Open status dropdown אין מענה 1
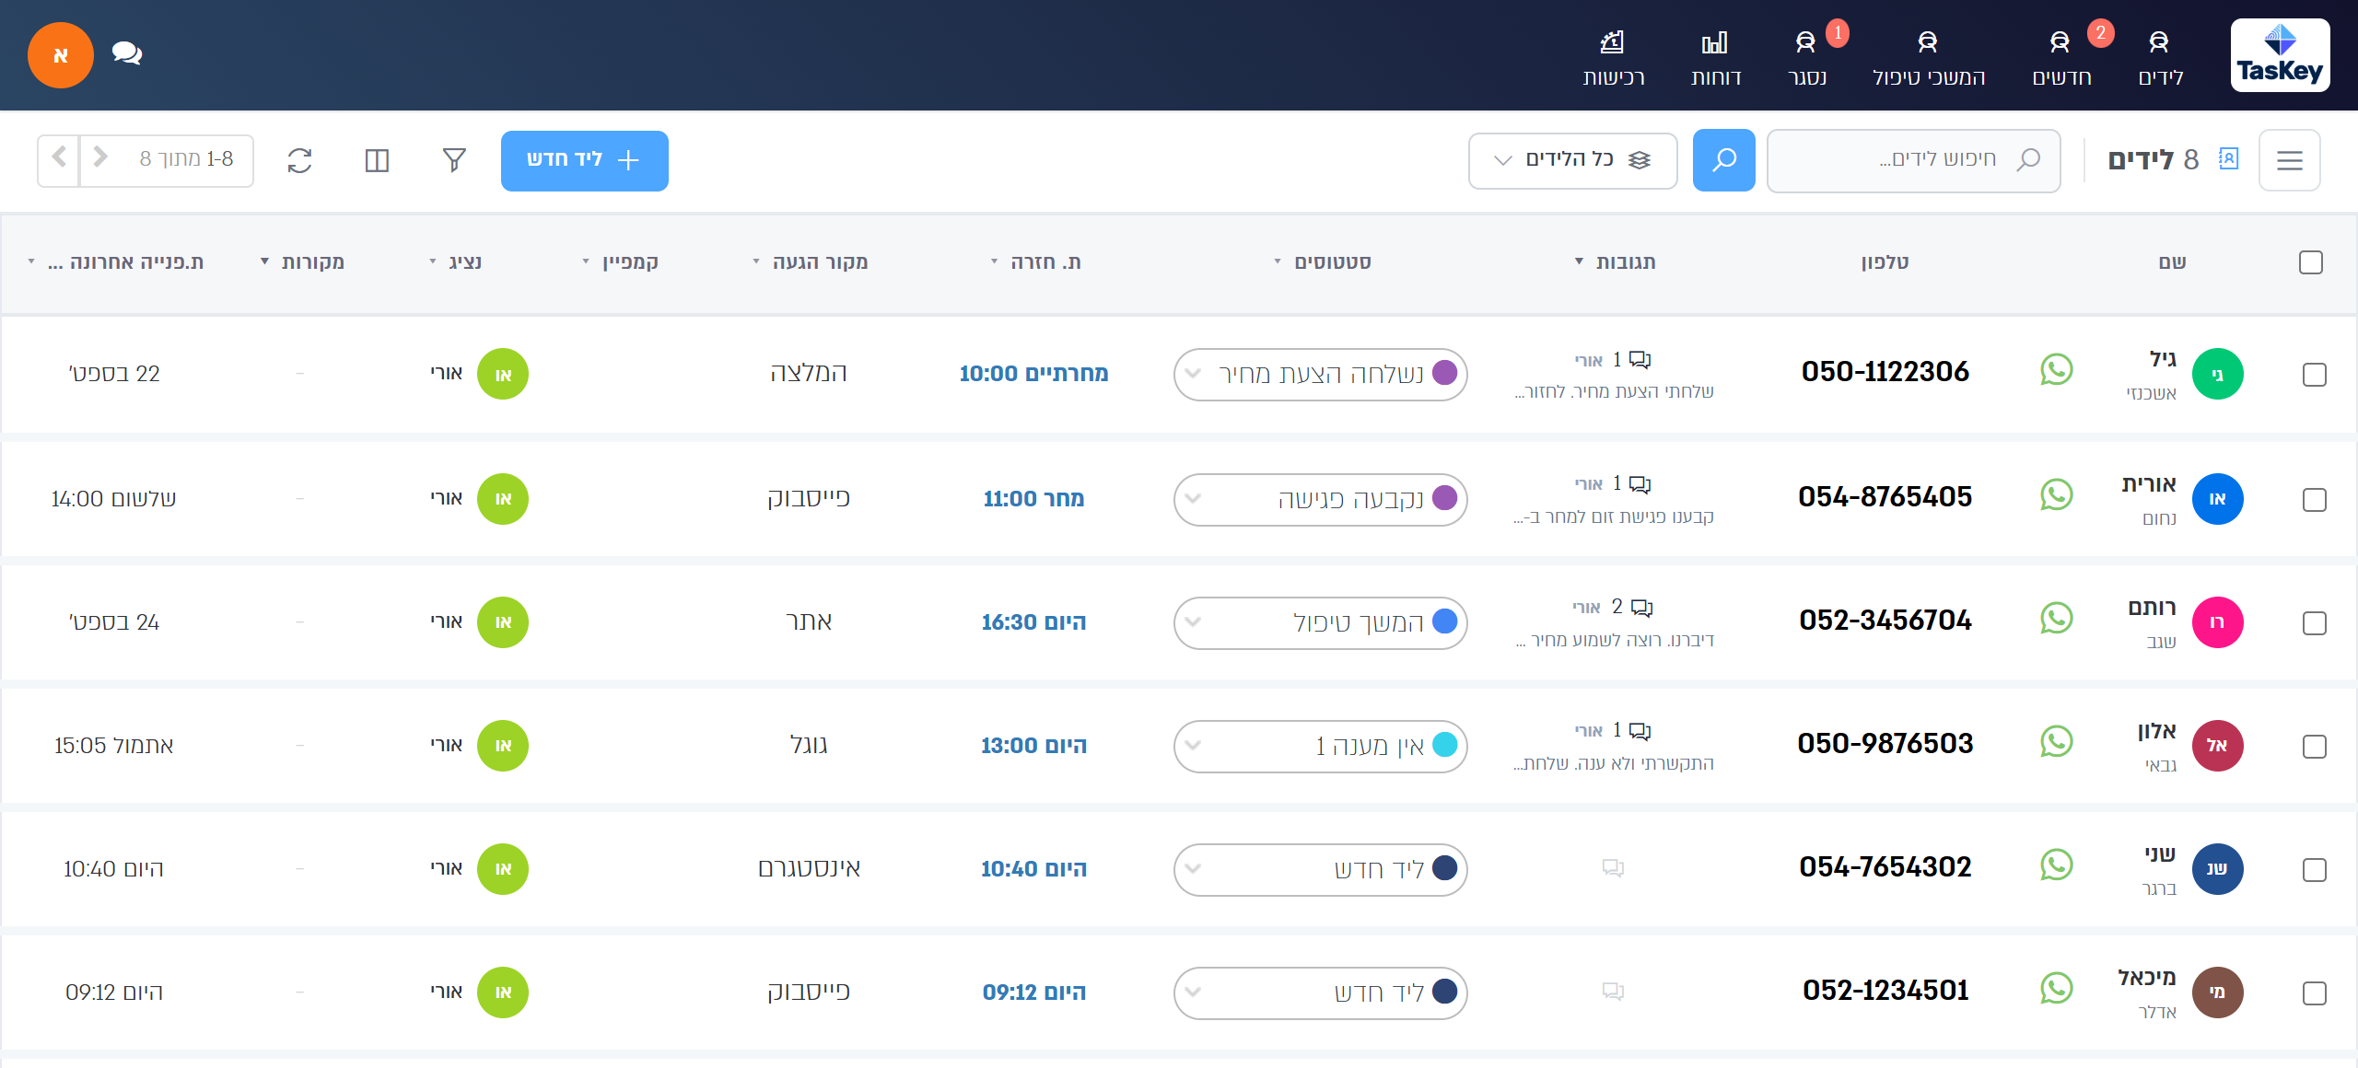 point(1320,746)
